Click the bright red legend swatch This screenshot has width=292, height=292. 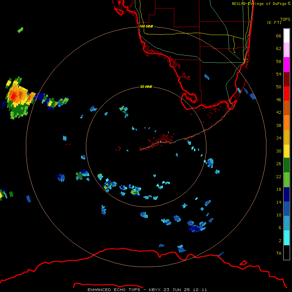tap(286, 93)
